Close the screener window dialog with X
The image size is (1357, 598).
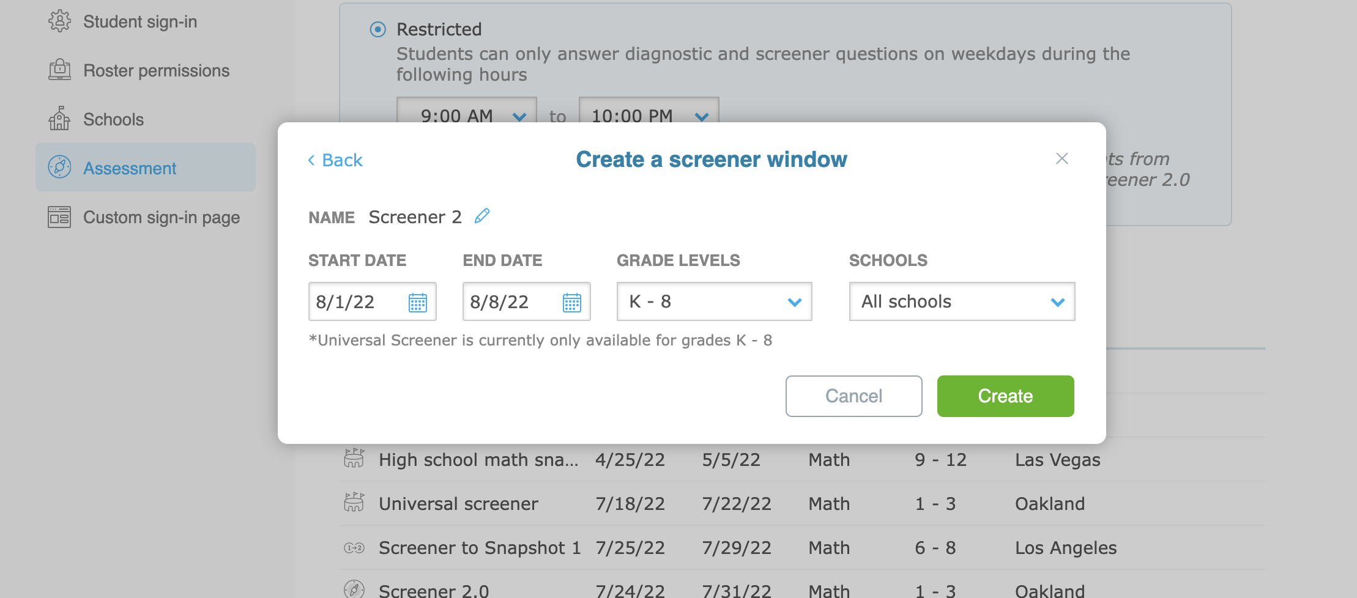[1062, 159]
